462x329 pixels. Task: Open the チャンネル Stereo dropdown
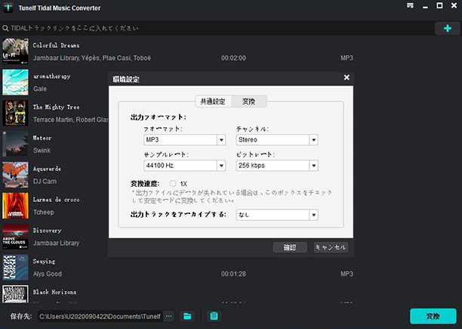pyautogui.click(x=277, y=140)
